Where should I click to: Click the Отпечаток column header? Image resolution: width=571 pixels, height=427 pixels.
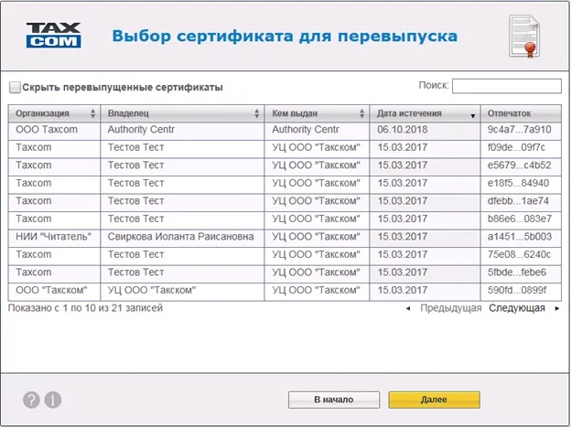pyautogui.click(x=521, y=113)
